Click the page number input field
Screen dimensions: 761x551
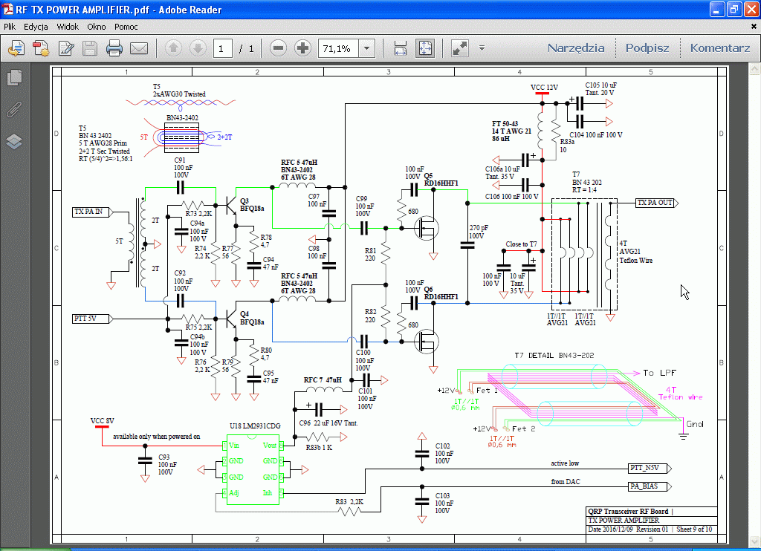222,49
